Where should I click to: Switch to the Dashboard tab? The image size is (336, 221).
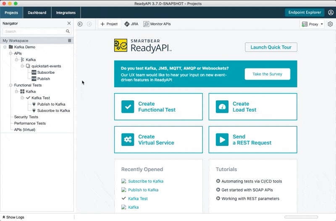click(37, 13)
